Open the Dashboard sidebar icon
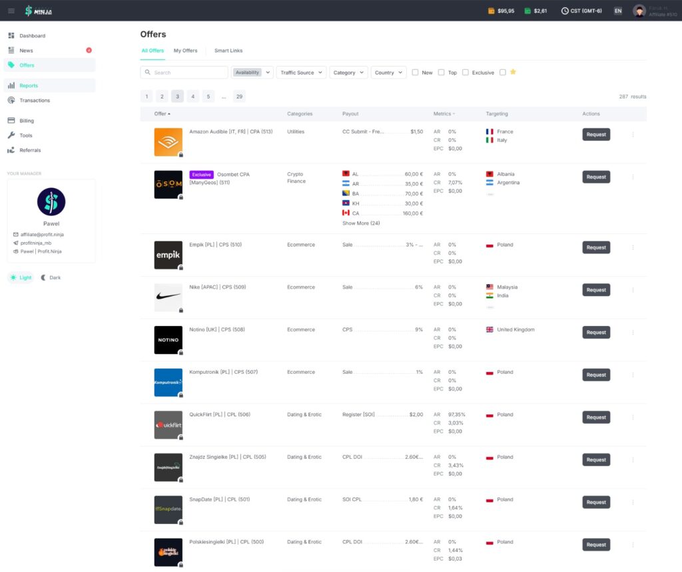The width and height of the screenshot is (682, 572). [11, 35]
